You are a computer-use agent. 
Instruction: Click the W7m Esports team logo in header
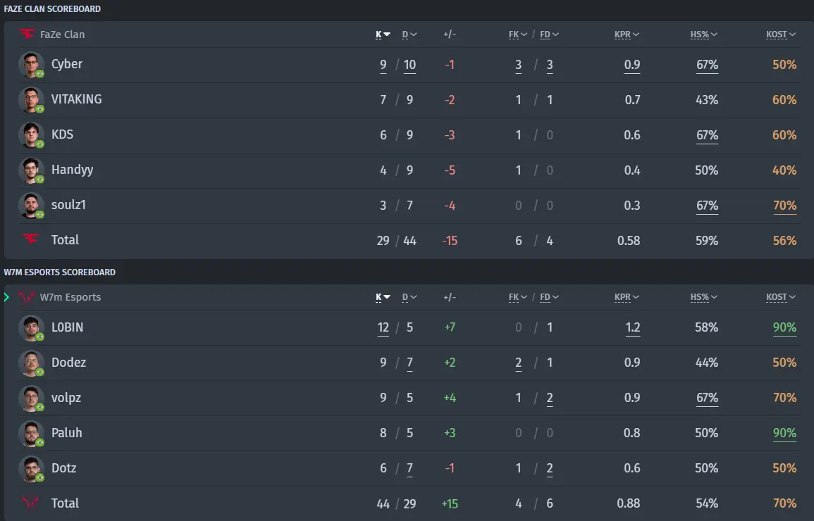(x=27, y=297)
